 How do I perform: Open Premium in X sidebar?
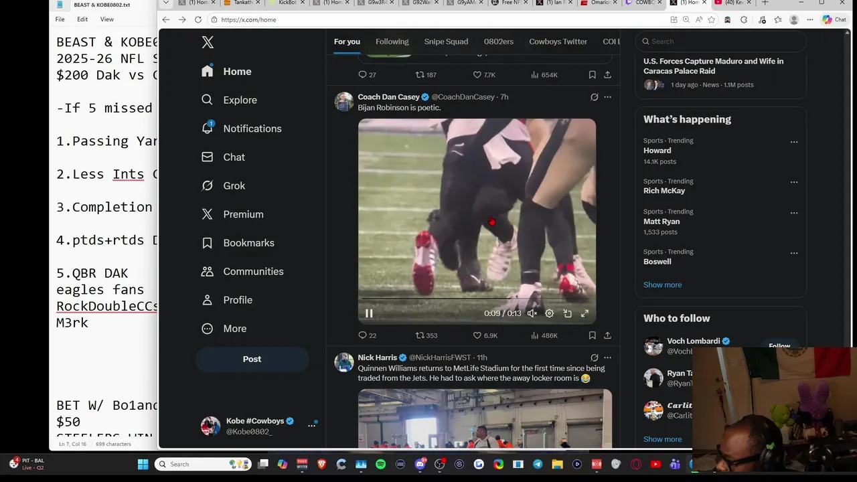click(x=232, y=214)
